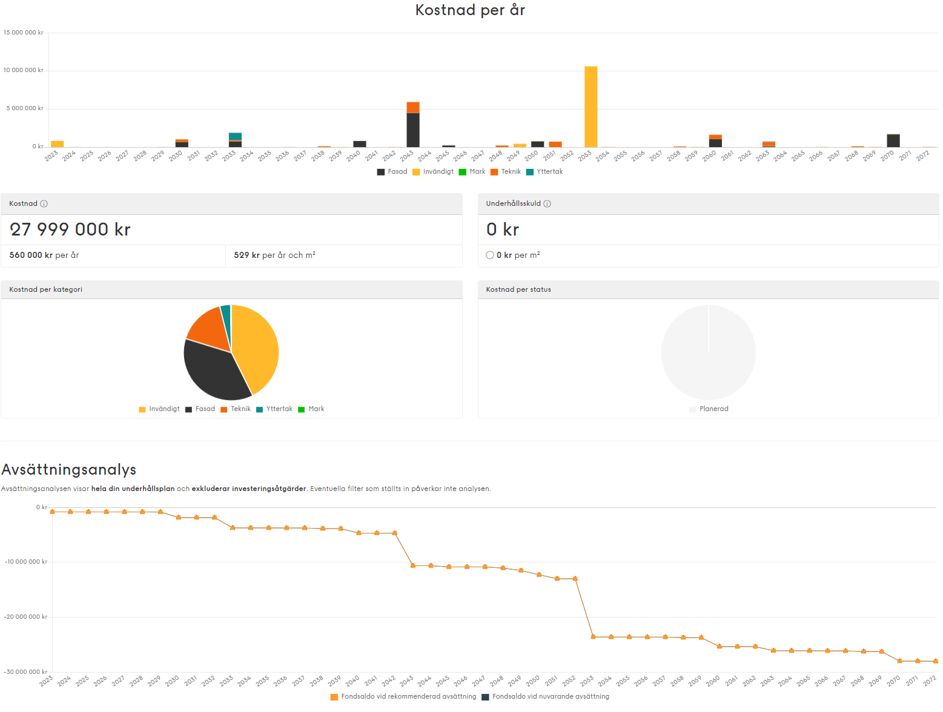Toggle Fasad series in bar chart legend
943x712 pixels.
(392, 172)
